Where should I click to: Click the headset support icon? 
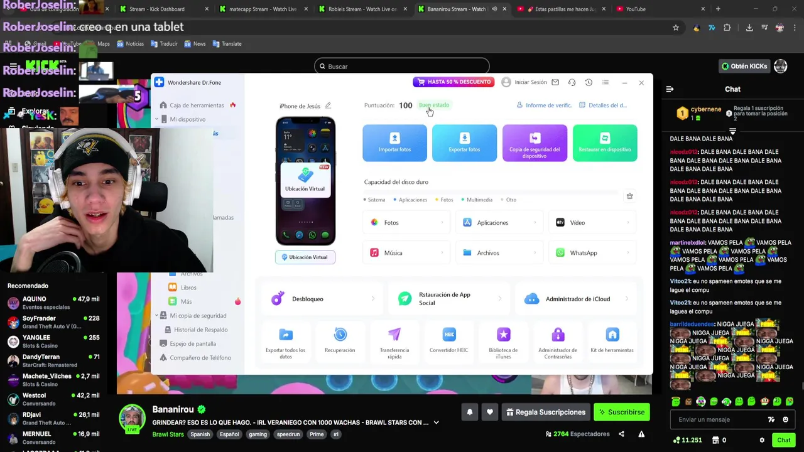coord(572,82)
